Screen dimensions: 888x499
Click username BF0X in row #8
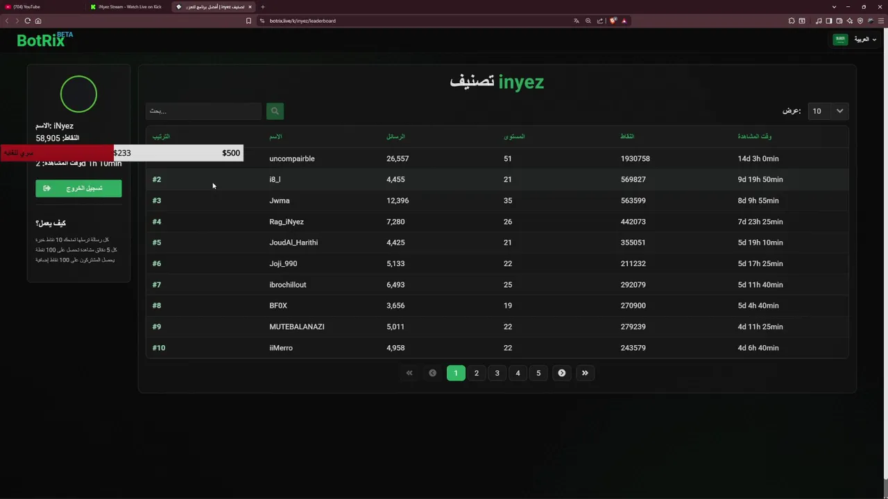click(278, 306)
